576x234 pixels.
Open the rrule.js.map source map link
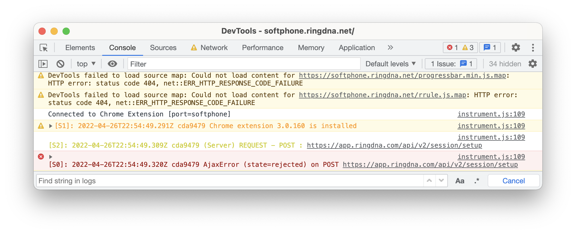coord(382,95)
